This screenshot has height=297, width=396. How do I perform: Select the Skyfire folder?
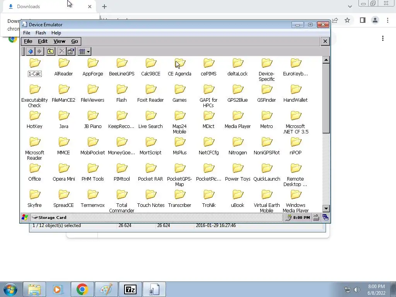34,198
